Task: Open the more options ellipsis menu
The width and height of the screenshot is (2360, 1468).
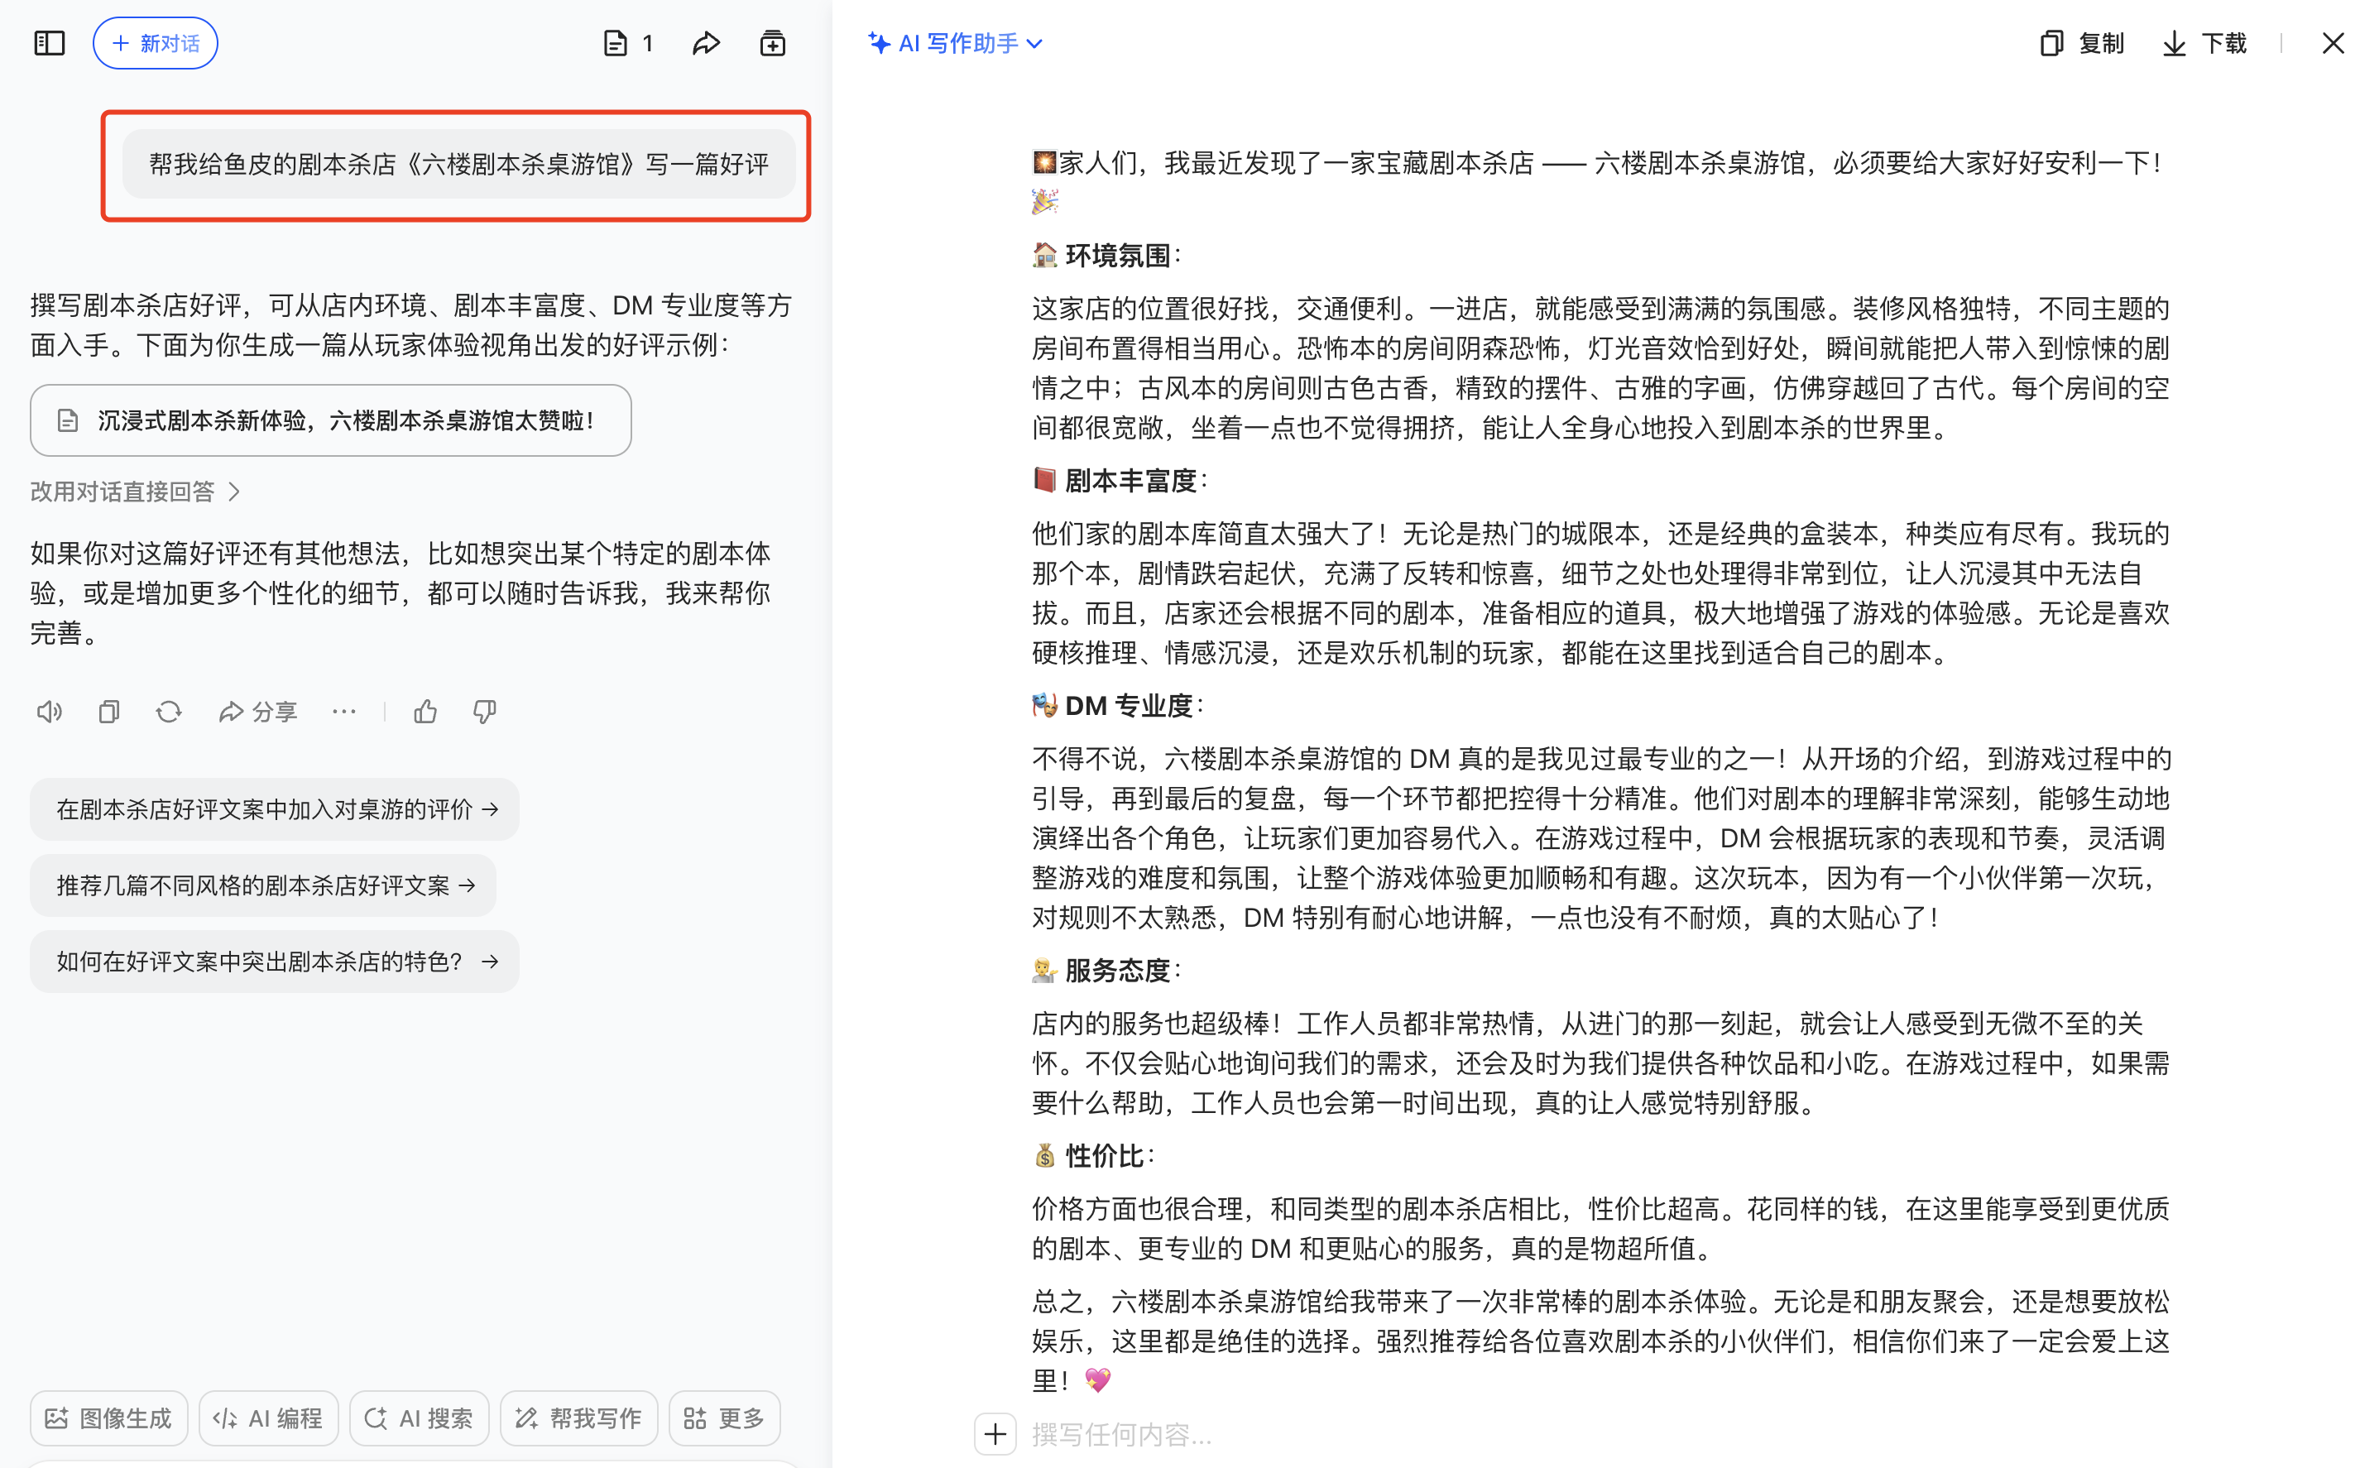Action: [343, 712]
